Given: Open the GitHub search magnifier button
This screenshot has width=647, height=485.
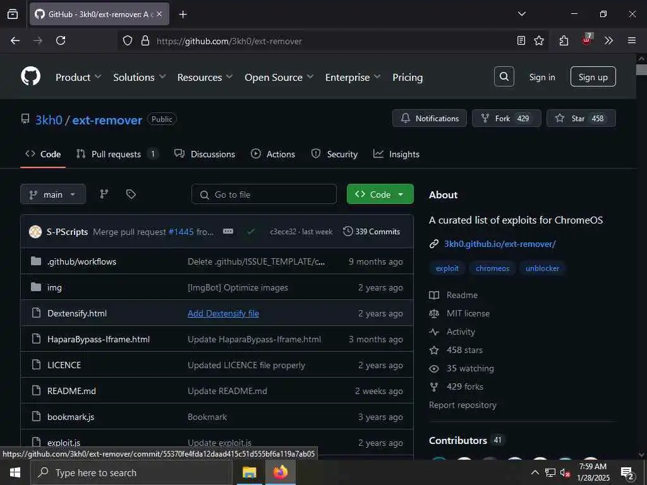Looking at the screenshot, I should [504, 76].
